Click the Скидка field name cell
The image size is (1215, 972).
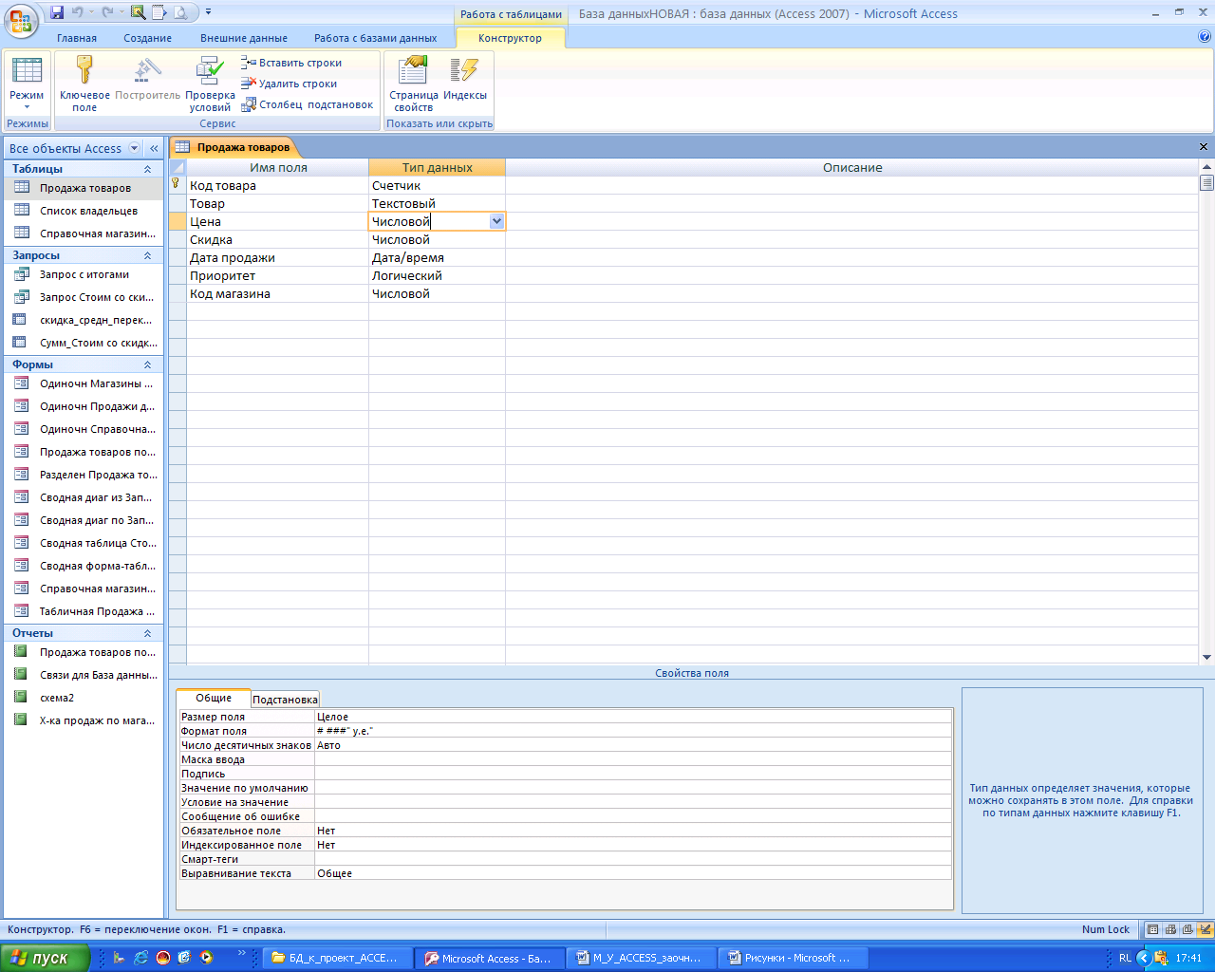pyautogui.click(x=277, y=239)
